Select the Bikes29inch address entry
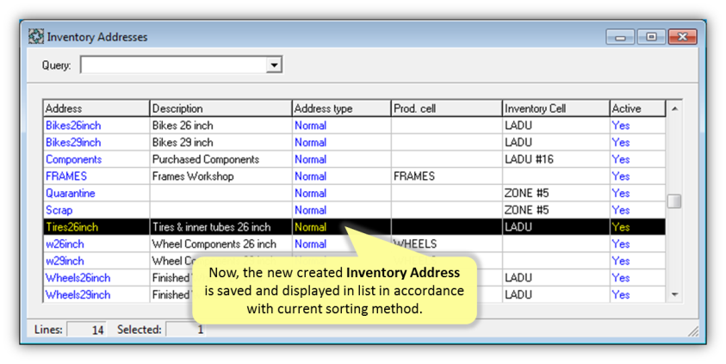 73,142
